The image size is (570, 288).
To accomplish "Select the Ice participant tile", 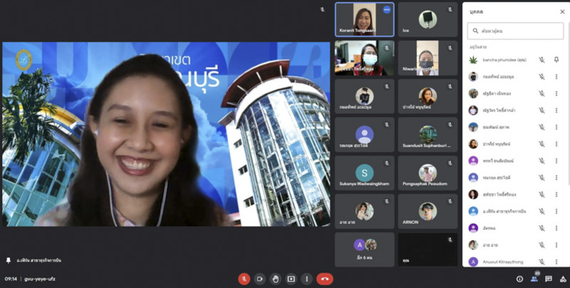I will [427, 19].
